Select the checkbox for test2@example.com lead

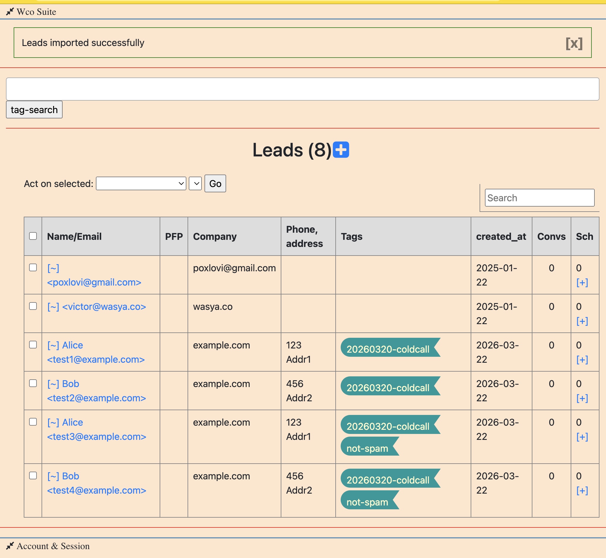(x=33, y=383)
